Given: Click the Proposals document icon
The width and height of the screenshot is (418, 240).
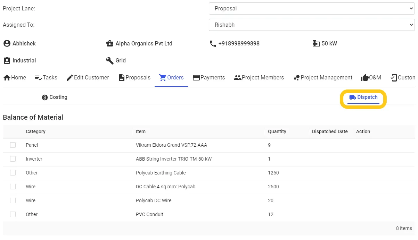Looking at the screenshot, I should [x=122, y=78].
